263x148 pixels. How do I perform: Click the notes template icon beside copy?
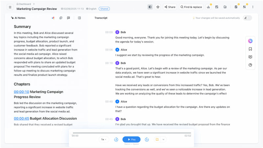pyautogui.click(x=68, y=18)
